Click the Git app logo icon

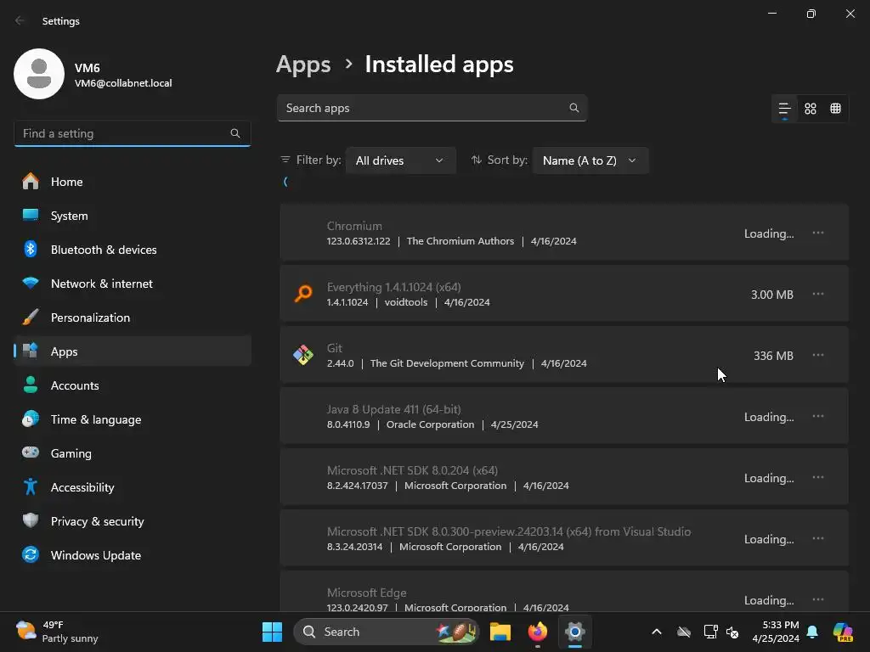click(x=303, y=355)
